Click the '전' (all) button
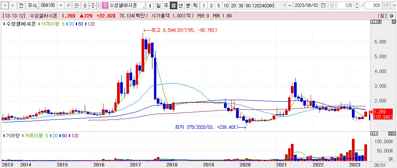Image resolution: width=397 pixels, height=168 pixels. click(22, 5)
